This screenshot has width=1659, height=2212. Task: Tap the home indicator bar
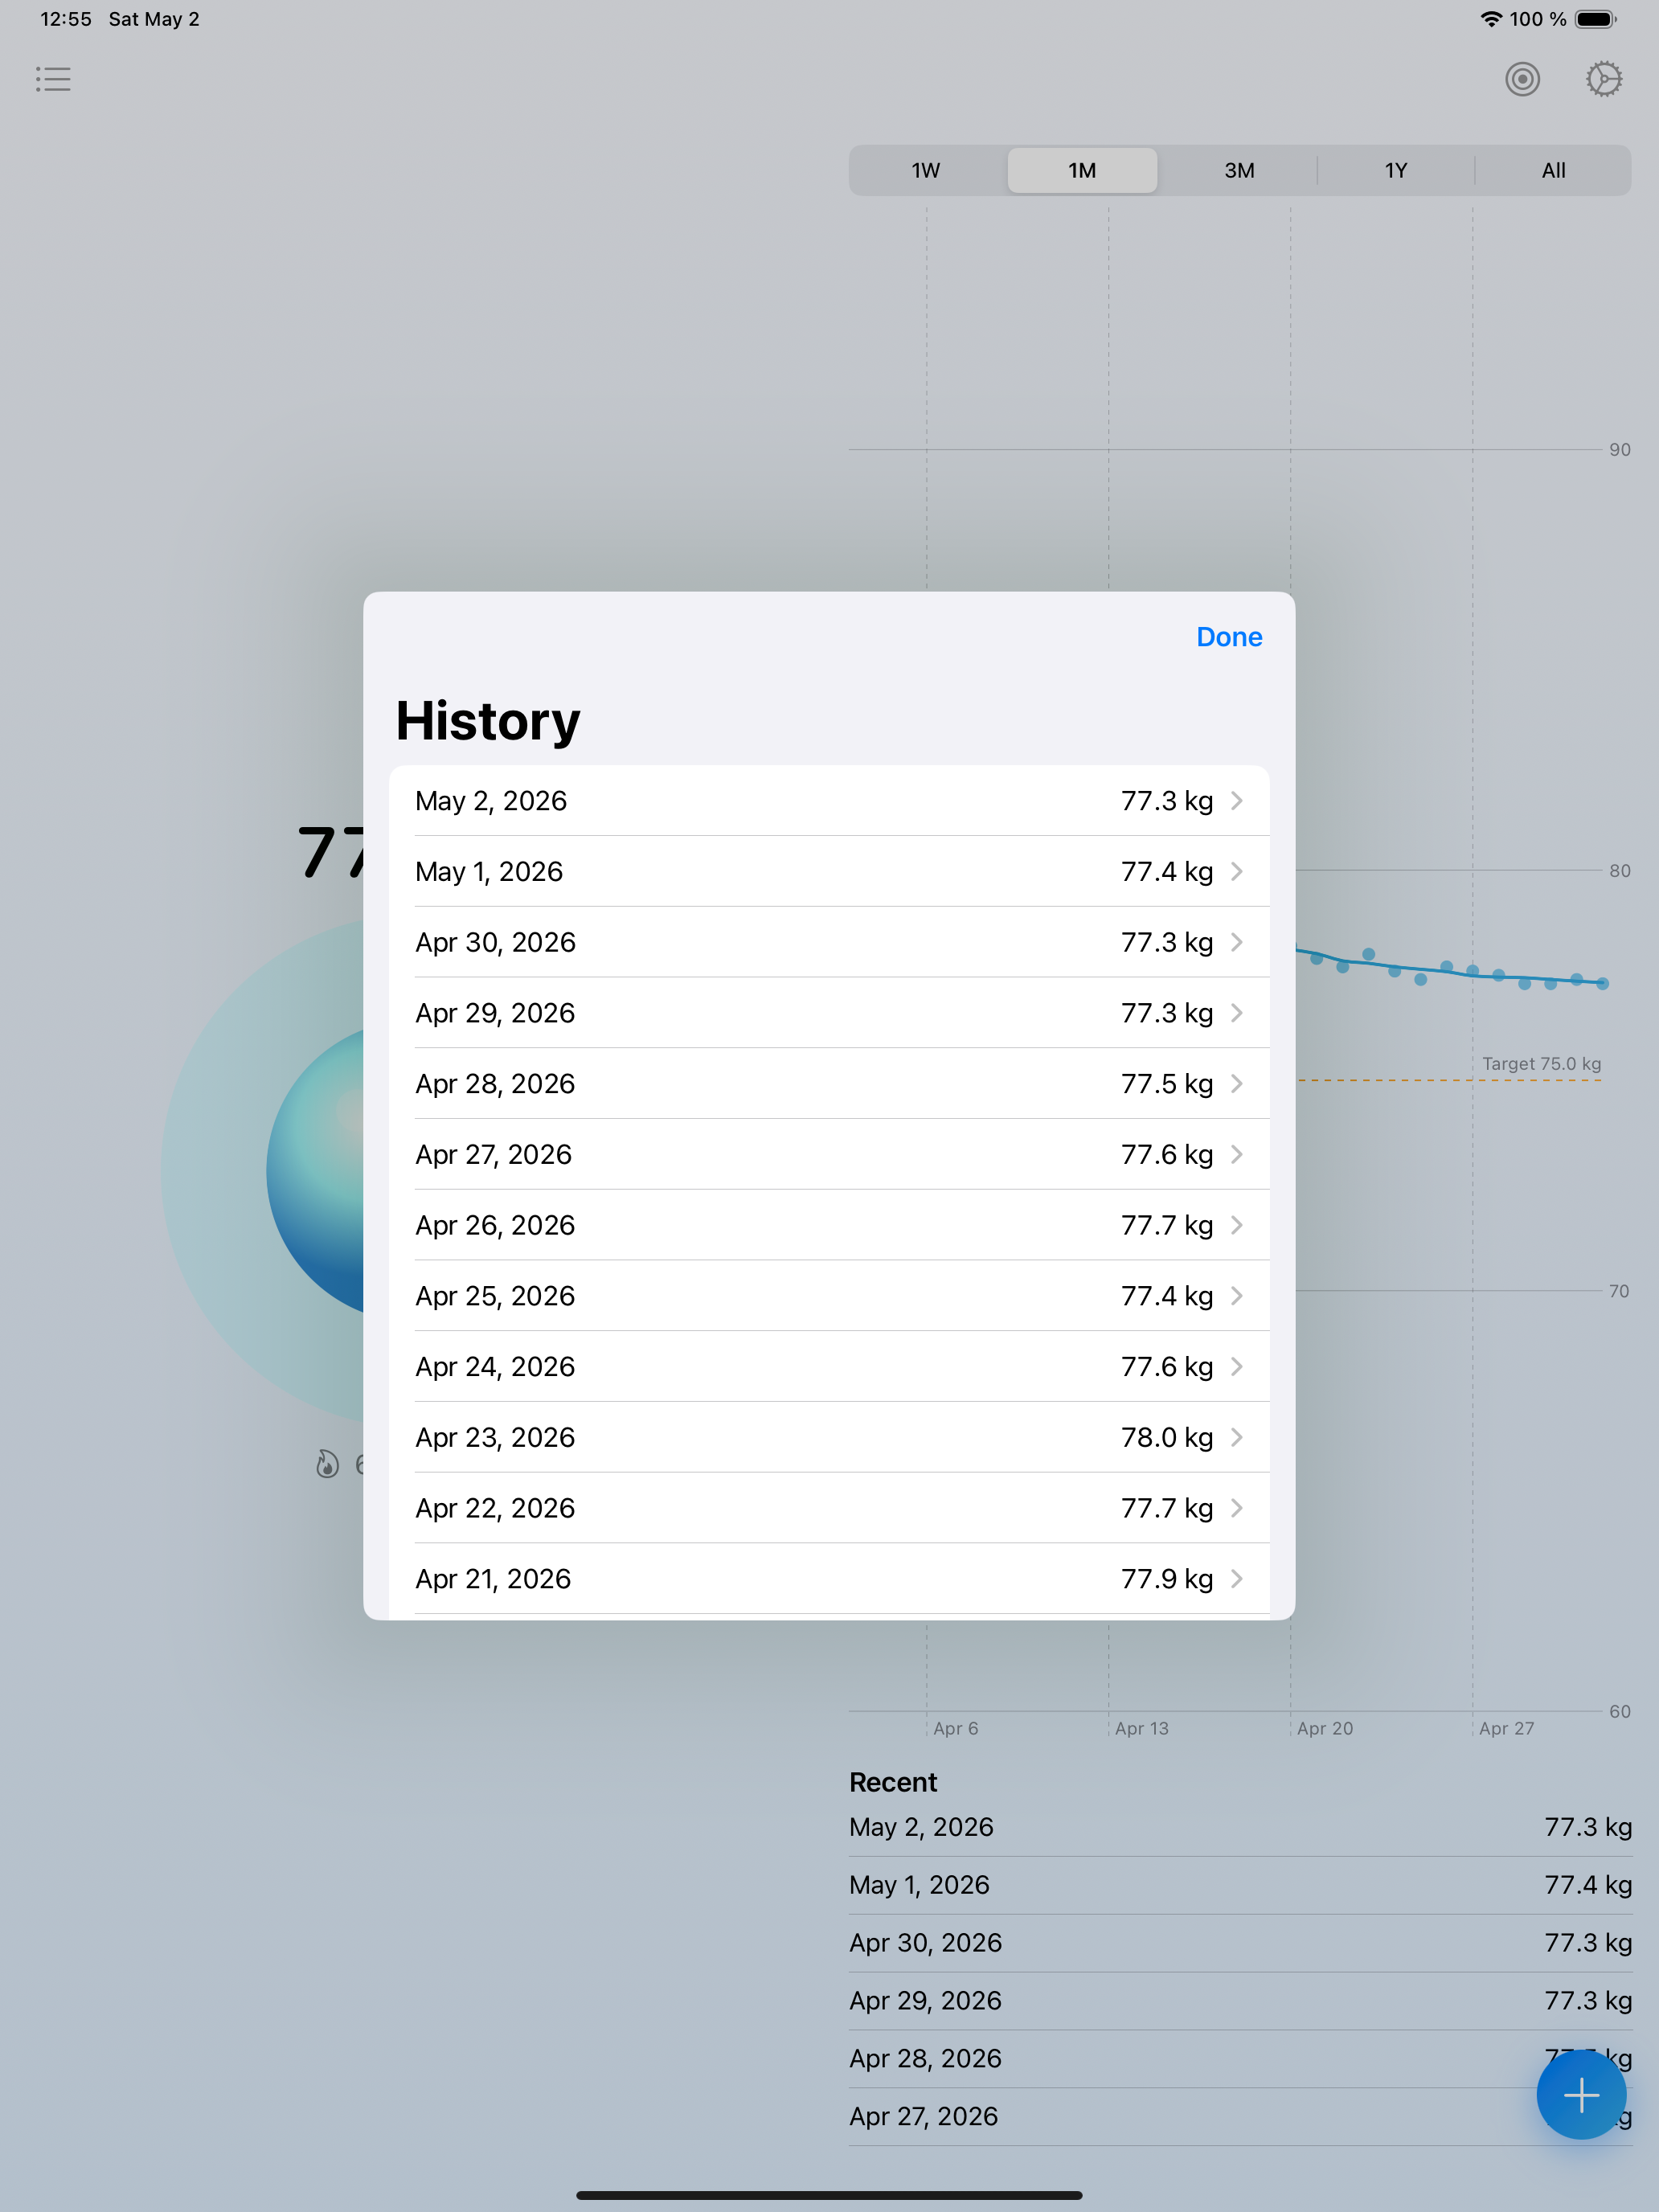coord(829,2195)
